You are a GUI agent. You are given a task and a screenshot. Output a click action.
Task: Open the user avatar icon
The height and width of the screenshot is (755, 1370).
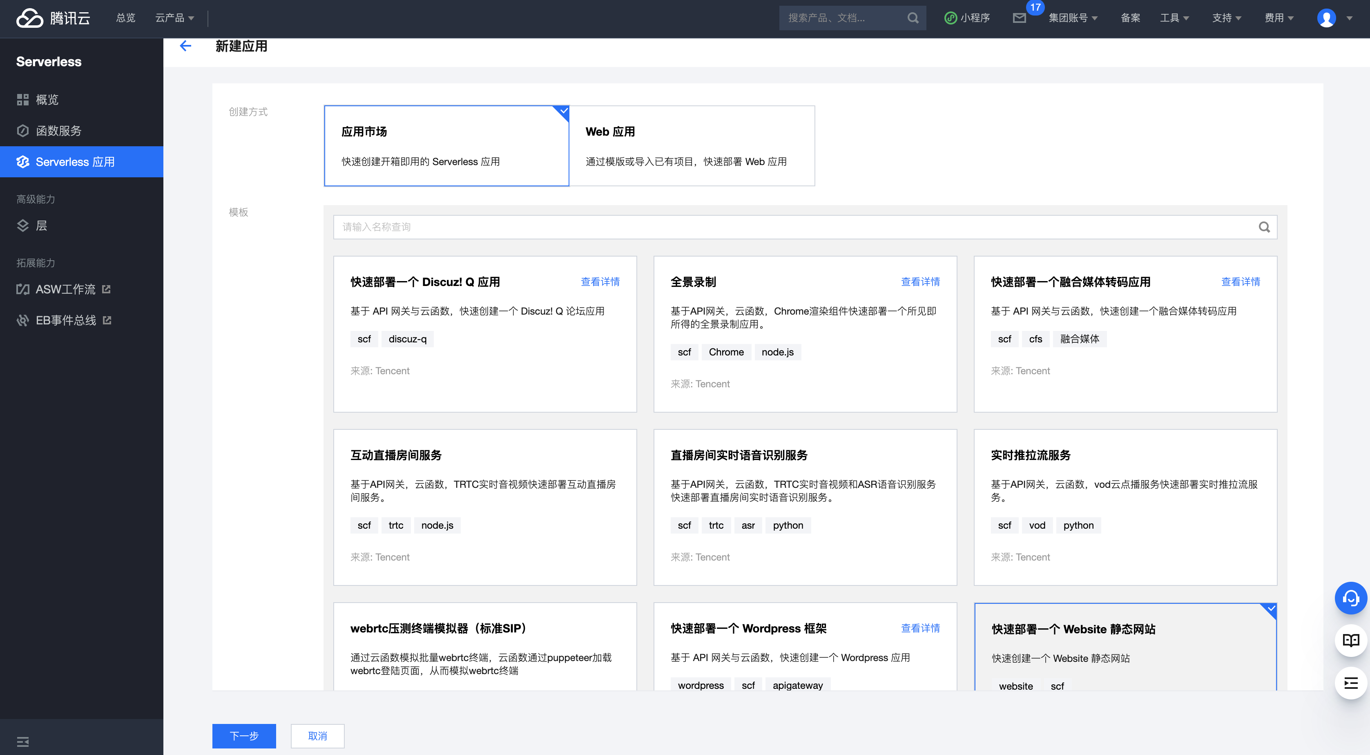tap(1326, 18)
